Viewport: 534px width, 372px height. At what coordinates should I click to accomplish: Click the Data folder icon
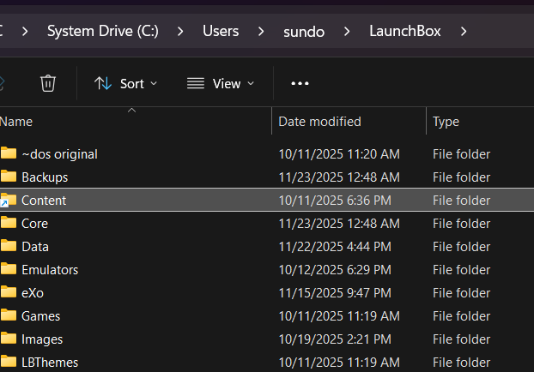click(9, 247)
